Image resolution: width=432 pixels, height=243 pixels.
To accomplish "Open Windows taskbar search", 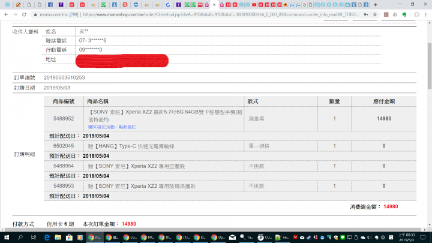I will (x=20, y=237).
